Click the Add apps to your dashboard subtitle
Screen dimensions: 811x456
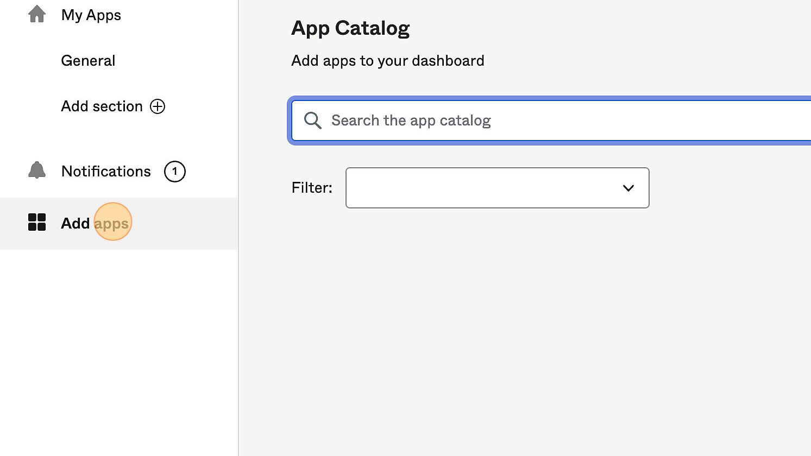(x=387, y=61)
